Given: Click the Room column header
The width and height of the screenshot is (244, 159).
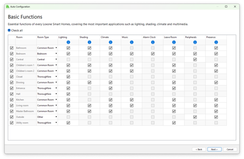Looking at the screenshot, I should (x=26, y=37).
